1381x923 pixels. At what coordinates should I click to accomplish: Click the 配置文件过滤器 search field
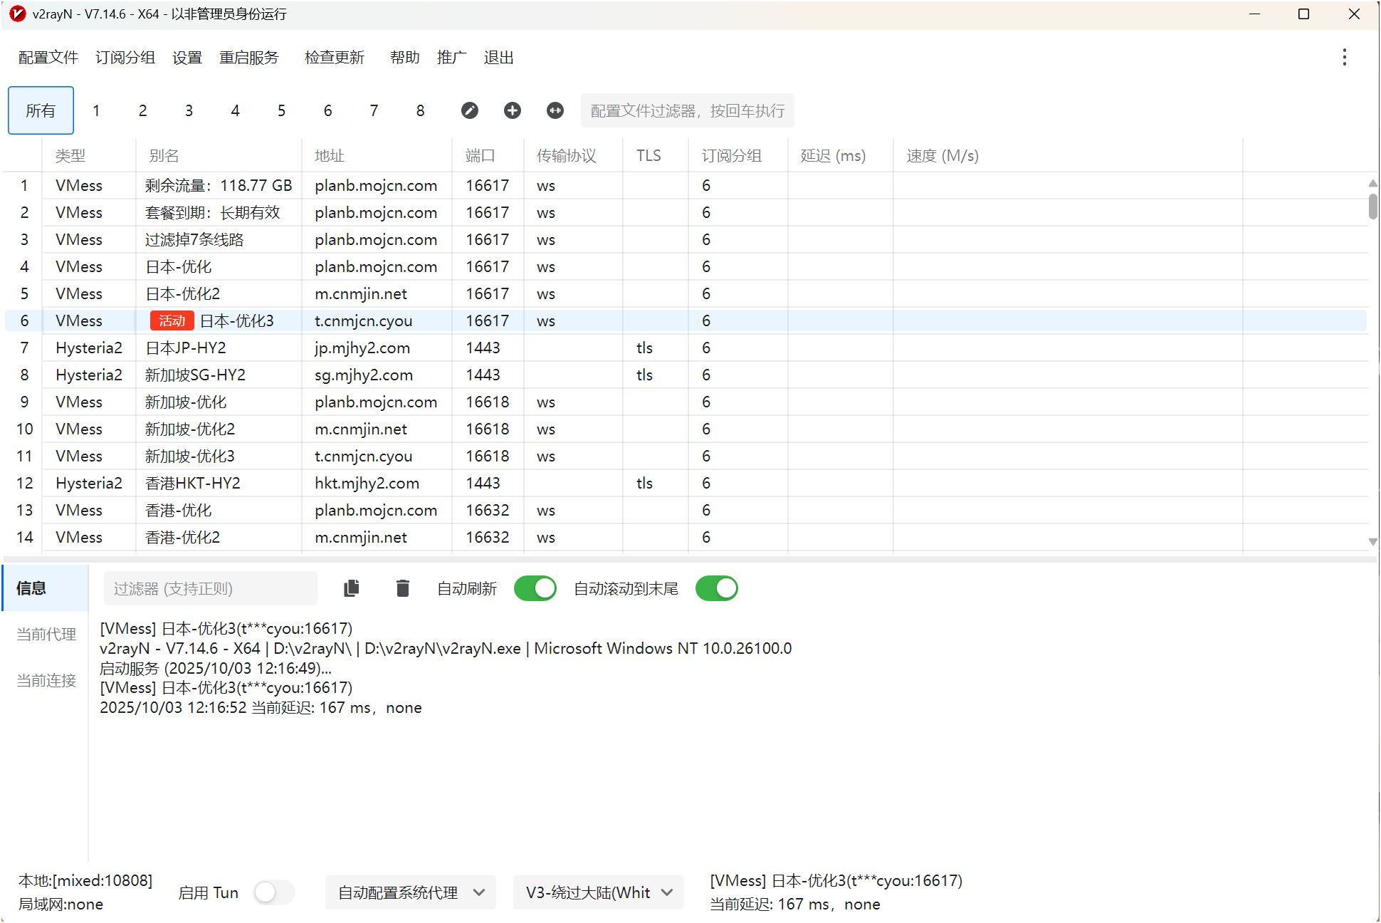point(687,110)
